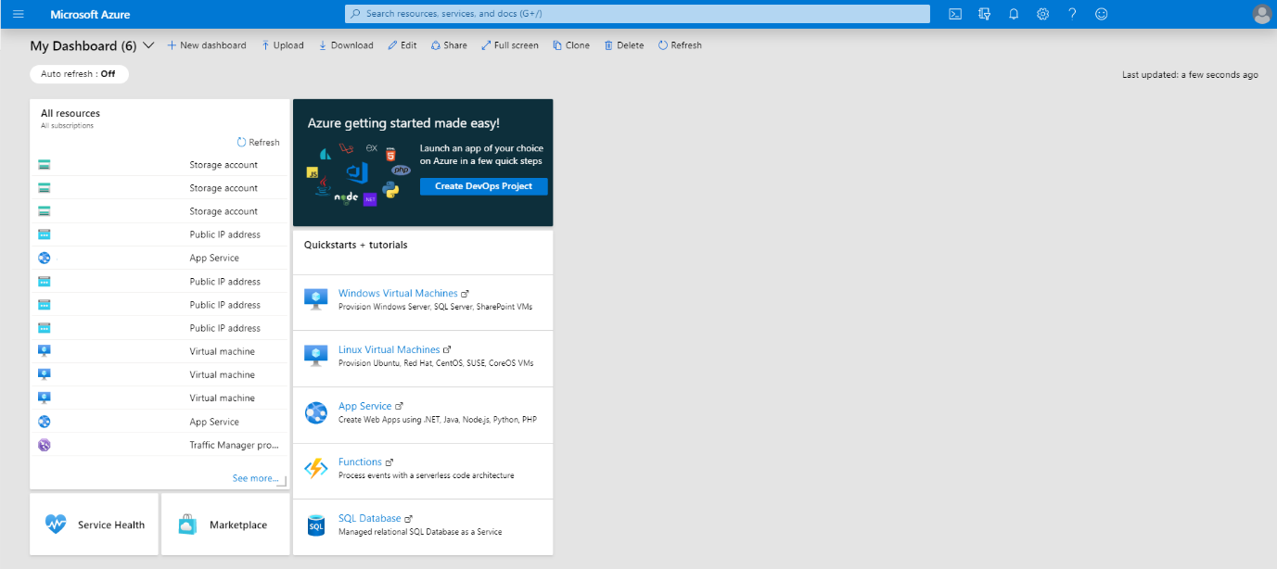Focus the Search resources input field
This screenshot has height=569, width=1277.
click(x=637, y=14)
